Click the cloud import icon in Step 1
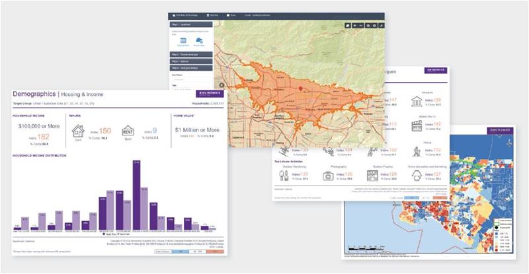The width and height of the screenshot is (529, 274). pos(199,41)
